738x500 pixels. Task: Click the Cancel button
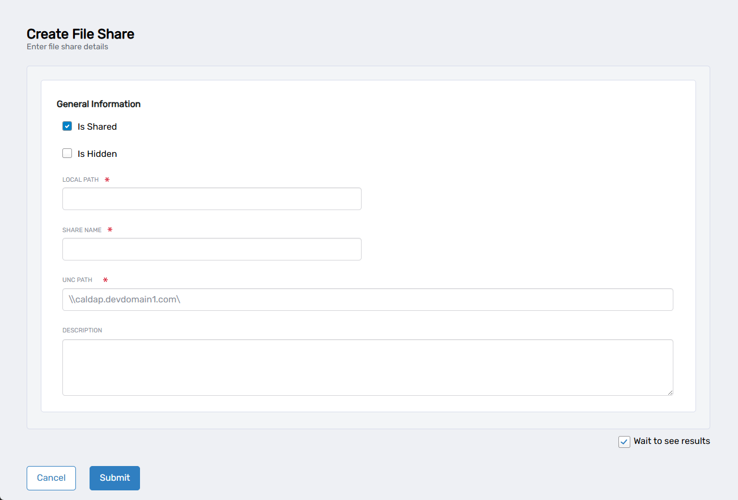(51, 478)
